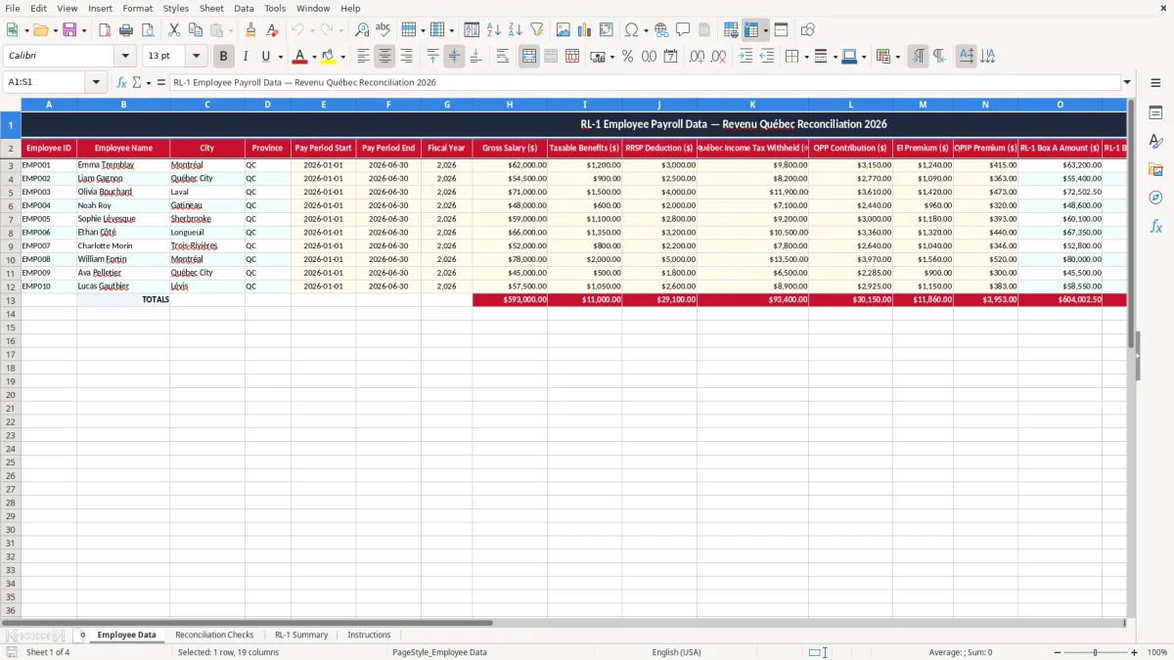
Task: Click the formula input line
Action: 644,82
